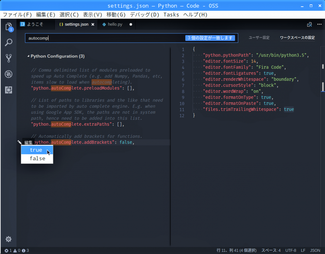Click the 3 個の設定が一致します badge

(210, 38)
